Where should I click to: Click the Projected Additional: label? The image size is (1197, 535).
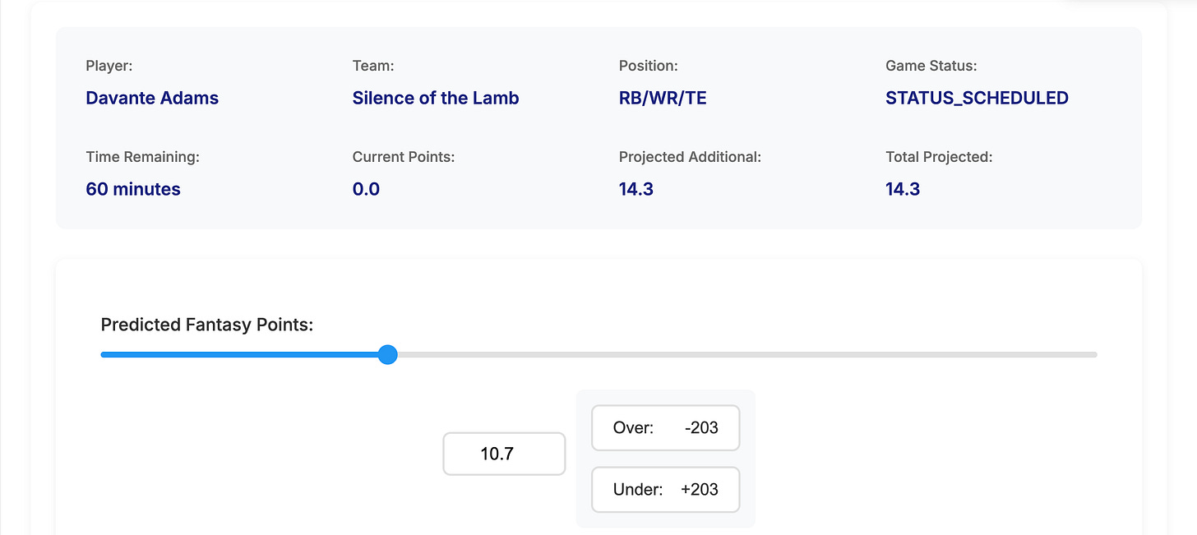[x=690, y=157]
